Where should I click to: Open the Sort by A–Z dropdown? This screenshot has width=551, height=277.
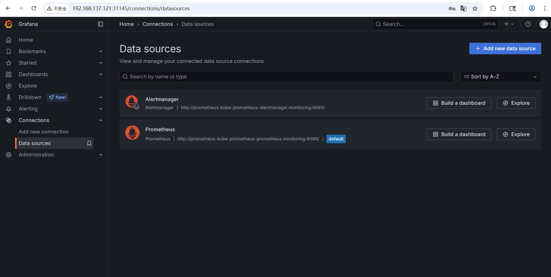(501, 77)
